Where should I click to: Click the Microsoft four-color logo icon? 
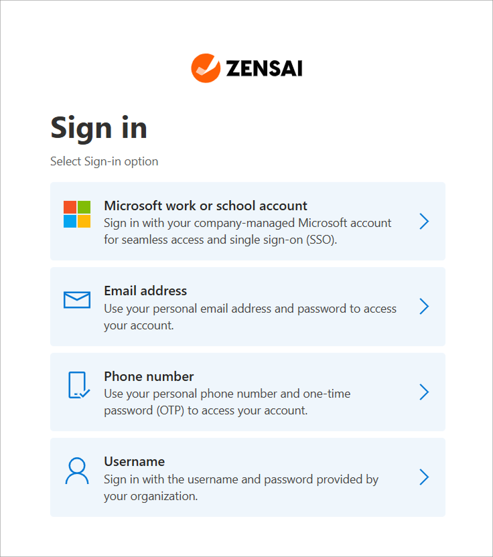pyautogui.click(x=77, y=214)
